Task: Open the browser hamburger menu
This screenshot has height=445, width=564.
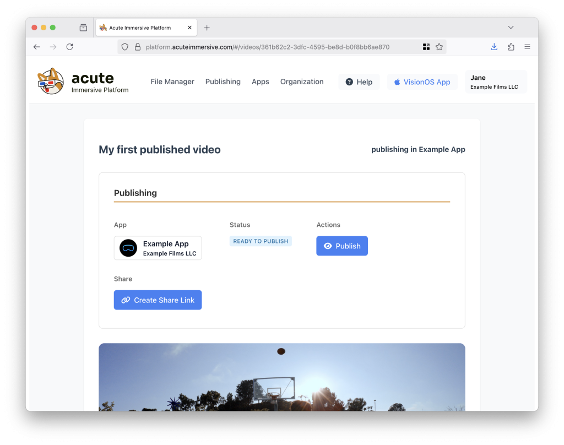Action: [527, 47]
